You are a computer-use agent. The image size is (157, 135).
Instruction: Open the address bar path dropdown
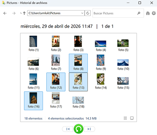pos(82,13)
